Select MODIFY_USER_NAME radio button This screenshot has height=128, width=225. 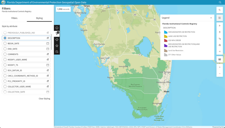click(5, 60)
